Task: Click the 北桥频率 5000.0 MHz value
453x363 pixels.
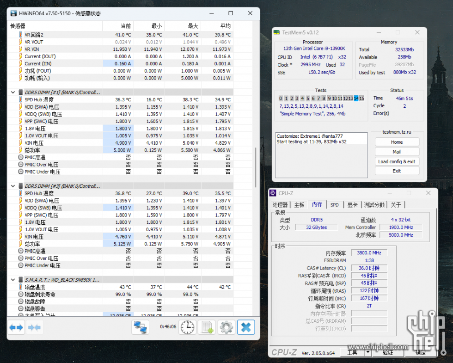Action: pyautogui.click(x=401, y=235)
